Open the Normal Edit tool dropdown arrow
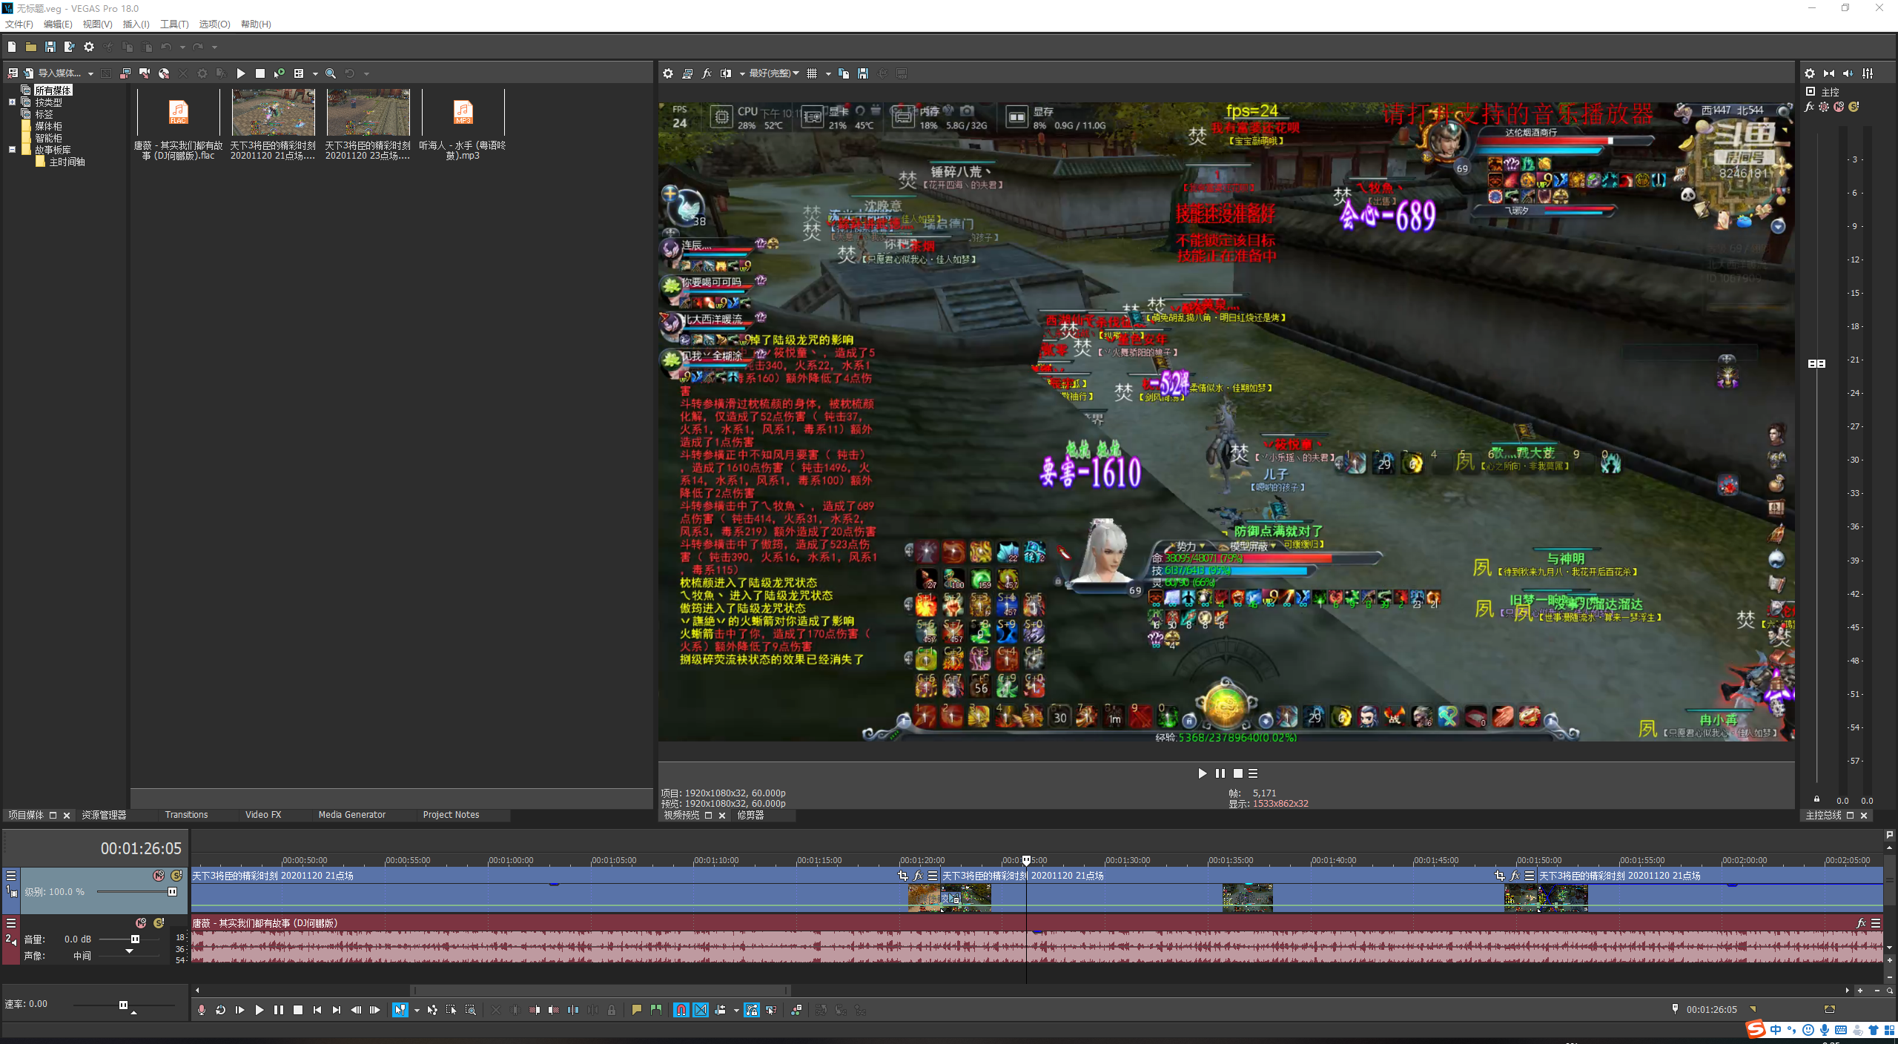 [417, 1010]
